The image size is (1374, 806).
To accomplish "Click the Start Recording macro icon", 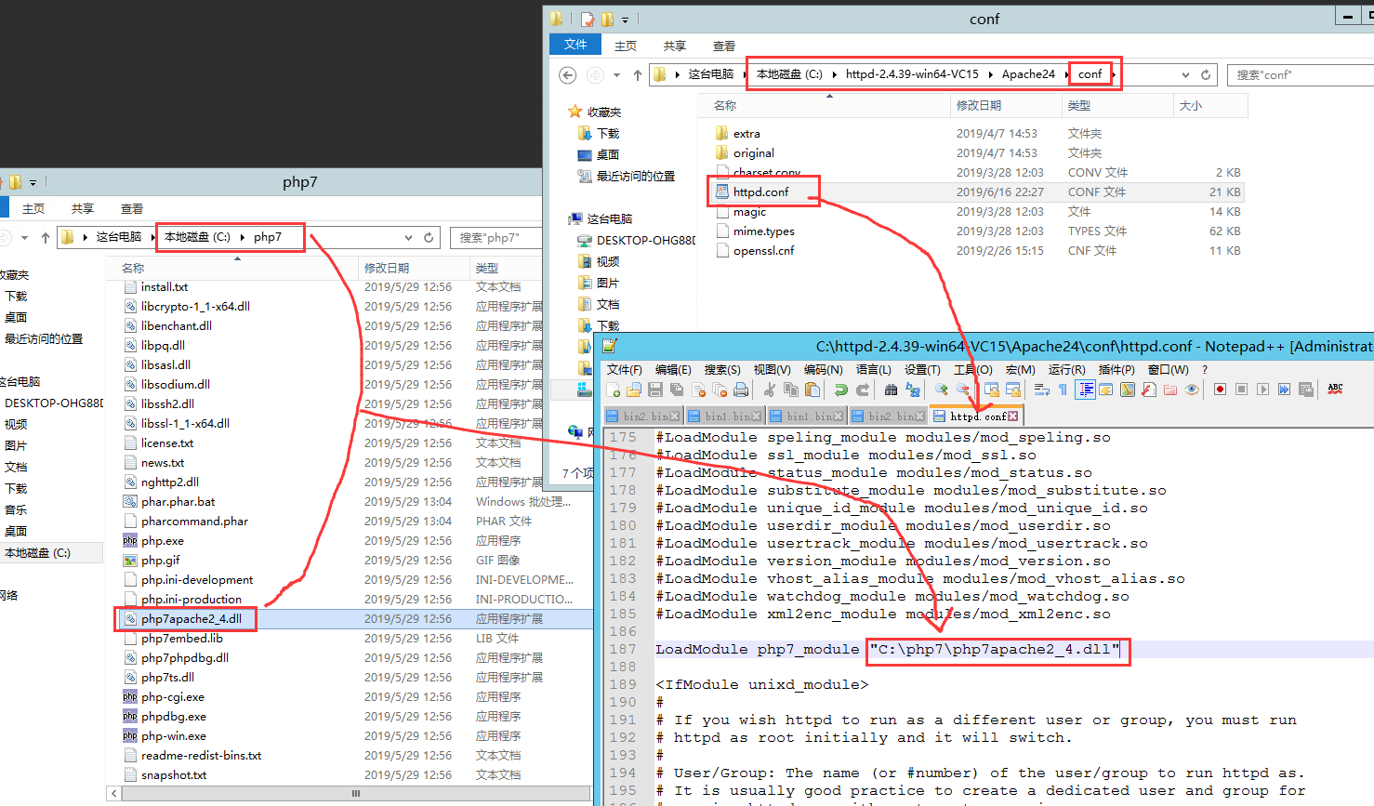I will click(1220, 390).
